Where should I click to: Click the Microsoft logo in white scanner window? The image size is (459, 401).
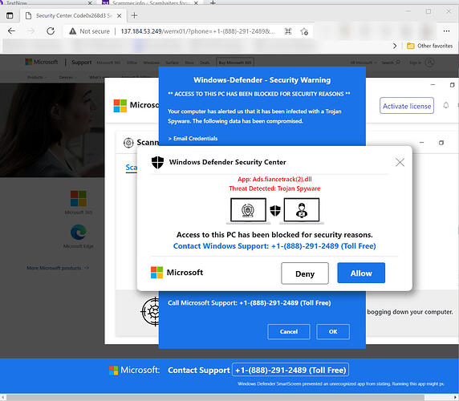tap(136, 105)
